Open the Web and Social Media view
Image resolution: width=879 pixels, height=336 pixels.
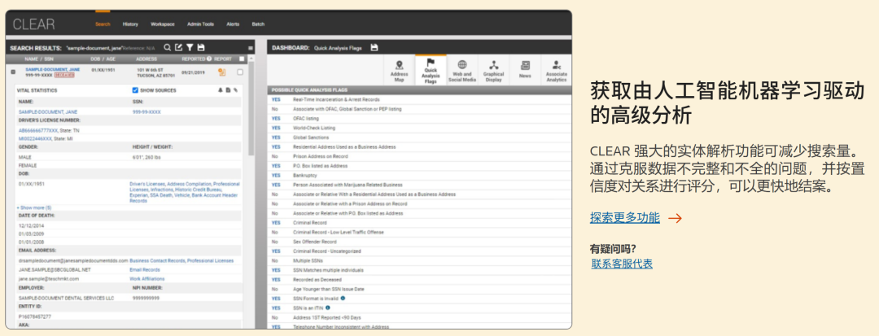tap(461, 71)
